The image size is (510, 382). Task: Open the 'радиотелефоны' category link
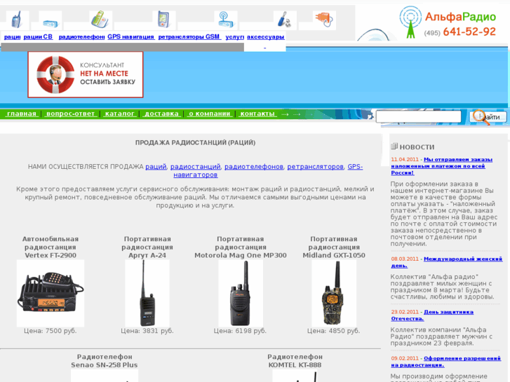tap(81, 36)
